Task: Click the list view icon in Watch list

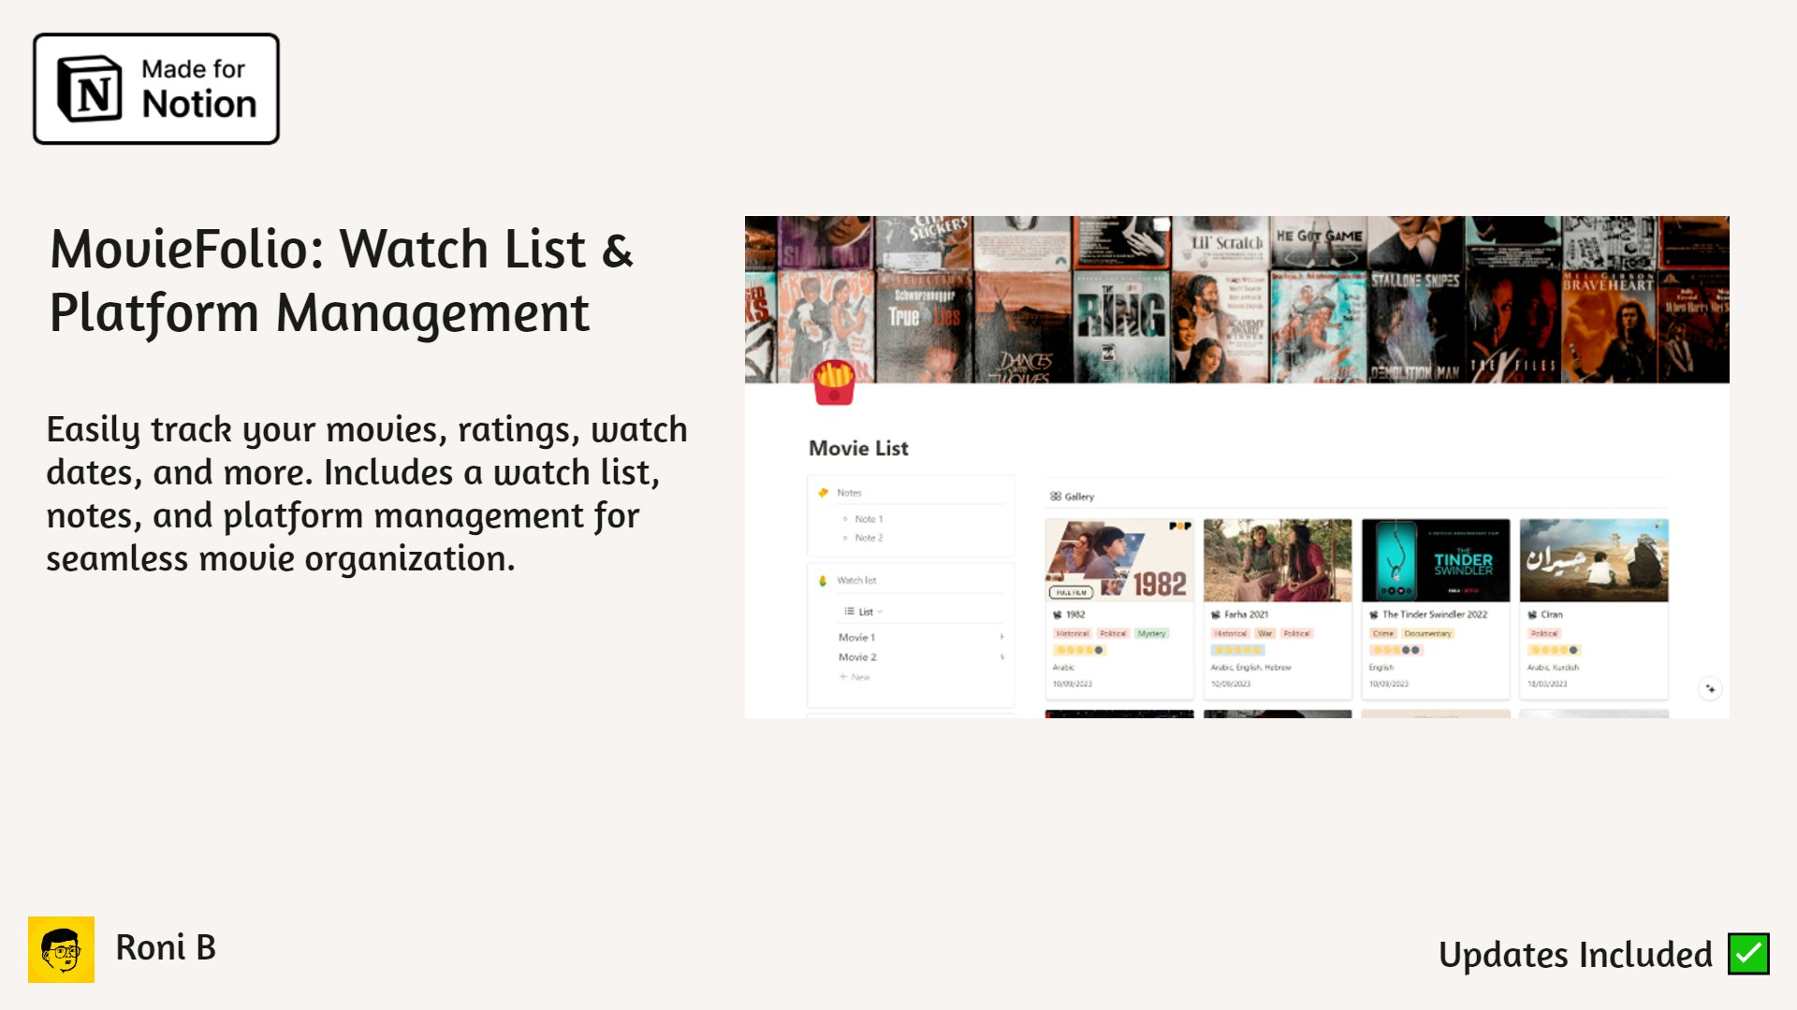Action: (849, 612)
